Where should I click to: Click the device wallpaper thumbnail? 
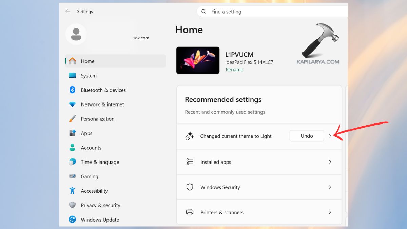click(198, 60)
